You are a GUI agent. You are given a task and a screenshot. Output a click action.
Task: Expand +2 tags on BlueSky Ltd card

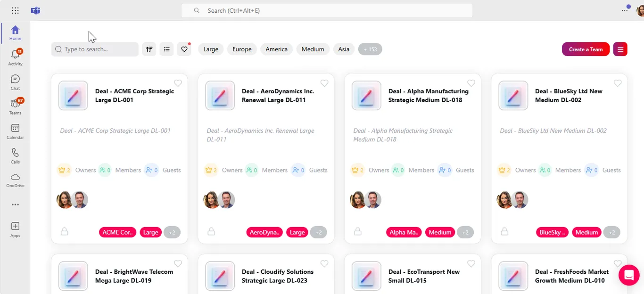[612, 232]
